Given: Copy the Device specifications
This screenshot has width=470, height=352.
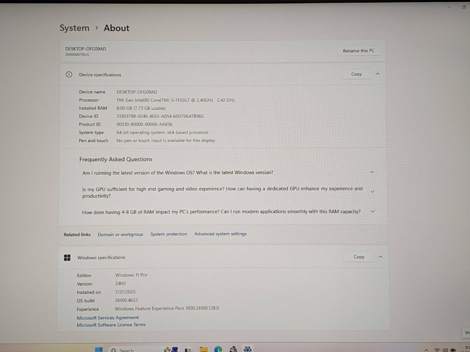Looking at the screenshot, I should [x=356, y=74].
